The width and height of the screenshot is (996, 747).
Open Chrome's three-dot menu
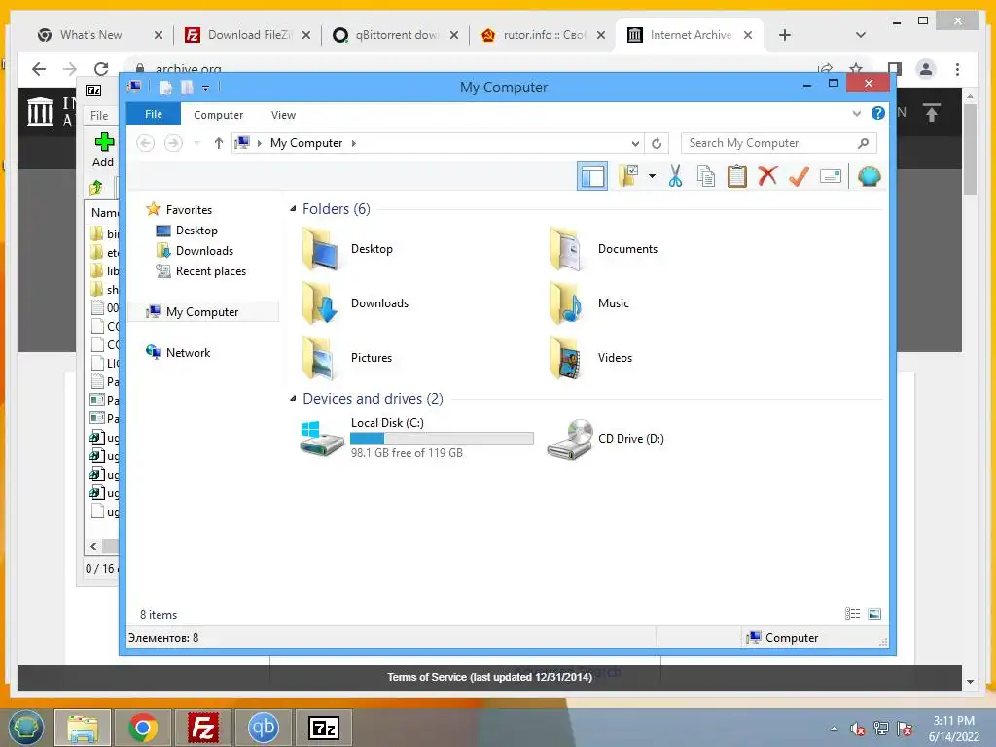(957, 69)
